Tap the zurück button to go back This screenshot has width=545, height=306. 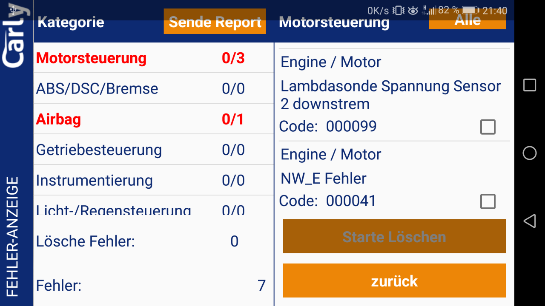click(x=394, y=280)
